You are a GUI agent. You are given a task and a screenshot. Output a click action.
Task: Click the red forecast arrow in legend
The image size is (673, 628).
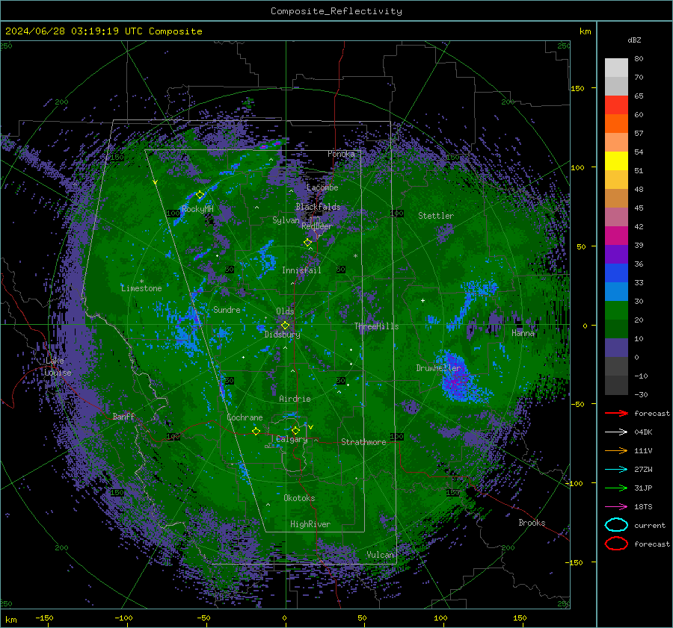point(616,413)
